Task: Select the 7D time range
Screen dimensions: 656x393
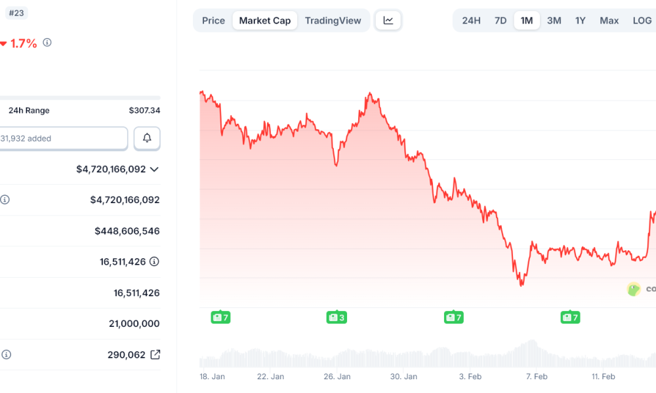Action: [501, 20]
